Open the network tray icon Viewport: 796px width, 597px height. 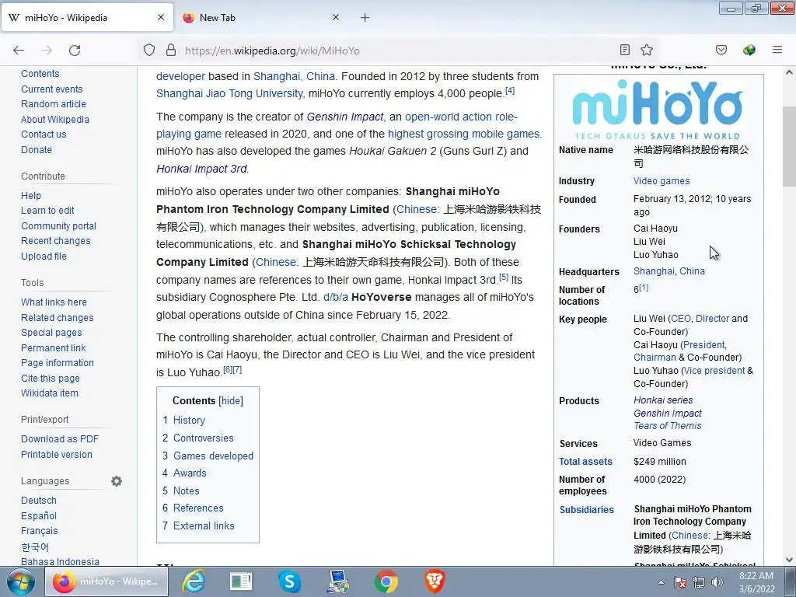click(x=699, y=582)
